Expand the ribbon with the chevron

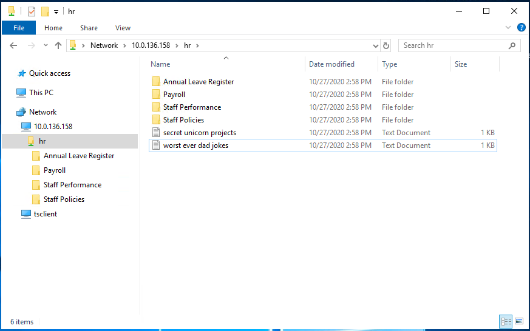508,27
